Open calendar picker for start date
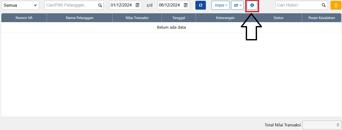Screen dimensions: 342x130 click(137, 5)
